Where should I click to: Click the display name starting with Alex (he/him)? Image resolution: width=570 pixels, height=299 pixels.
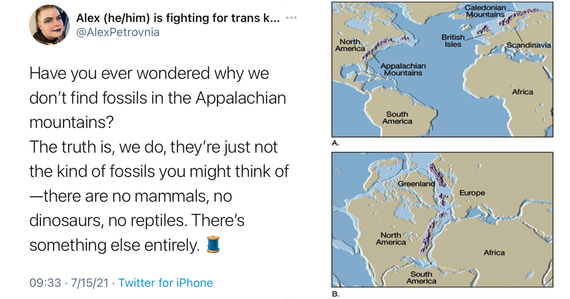178,18
